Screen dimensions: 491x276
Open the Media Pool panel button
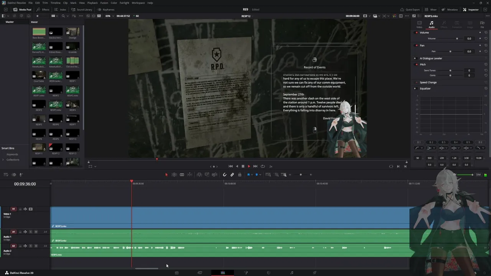(x=23, y=10)
